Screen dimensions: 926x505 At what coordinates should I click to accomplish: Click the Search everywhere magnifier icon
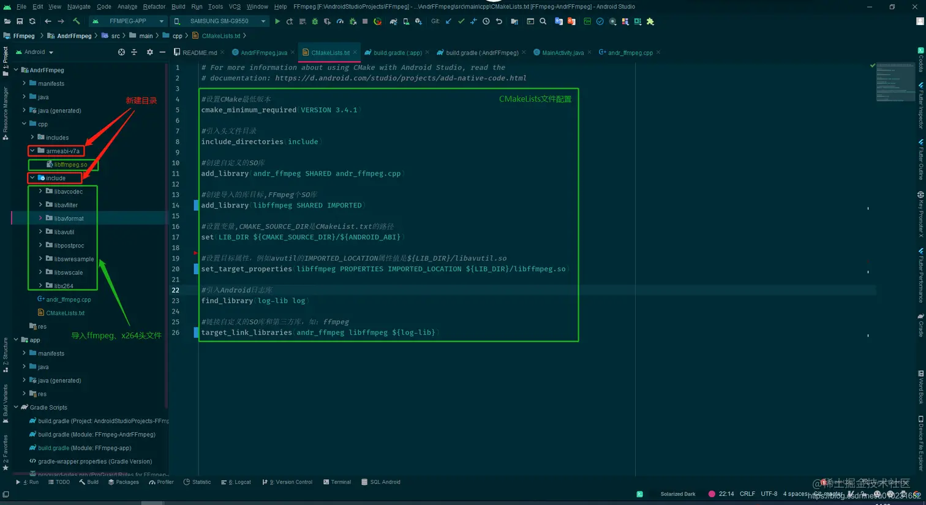point(543,21)
